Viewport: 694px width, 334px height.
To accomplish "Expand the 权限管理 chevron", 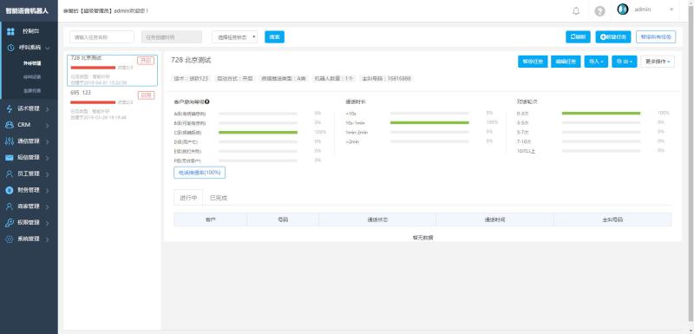I will pos(48,223).
